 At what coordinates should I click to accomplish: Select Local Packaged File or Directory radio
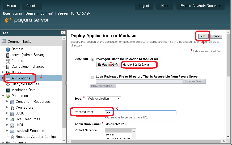(92, 77)
